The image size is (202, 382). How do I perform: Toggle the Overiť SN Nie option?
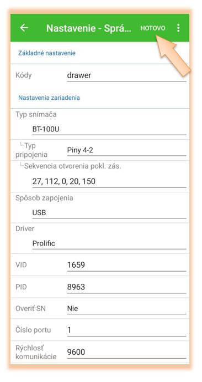[x=126, y=309]
